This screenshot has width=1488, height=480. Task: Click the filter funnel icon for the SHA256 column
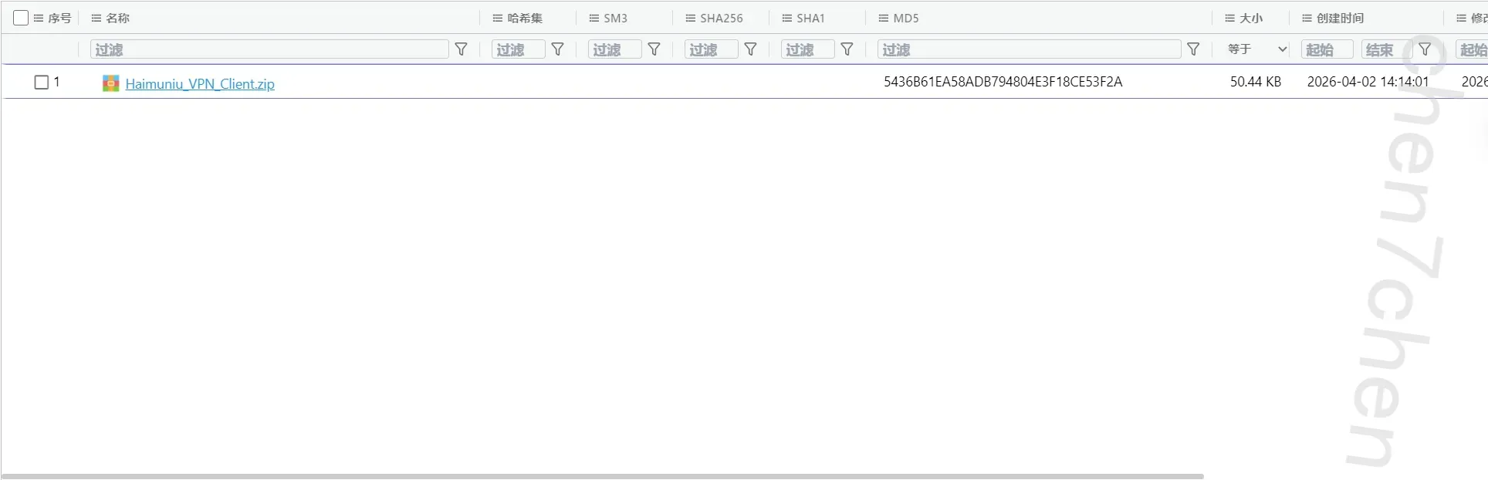click(750, 49)
